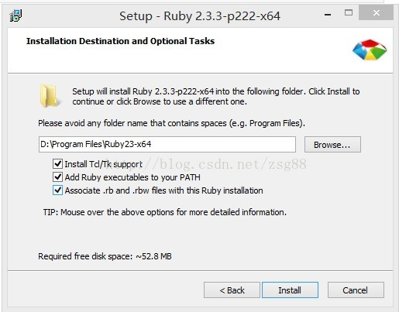Toggle Install Tcl/Tk support checkbox
Viewport: 399px width, 312px height.
pos(57,164)
